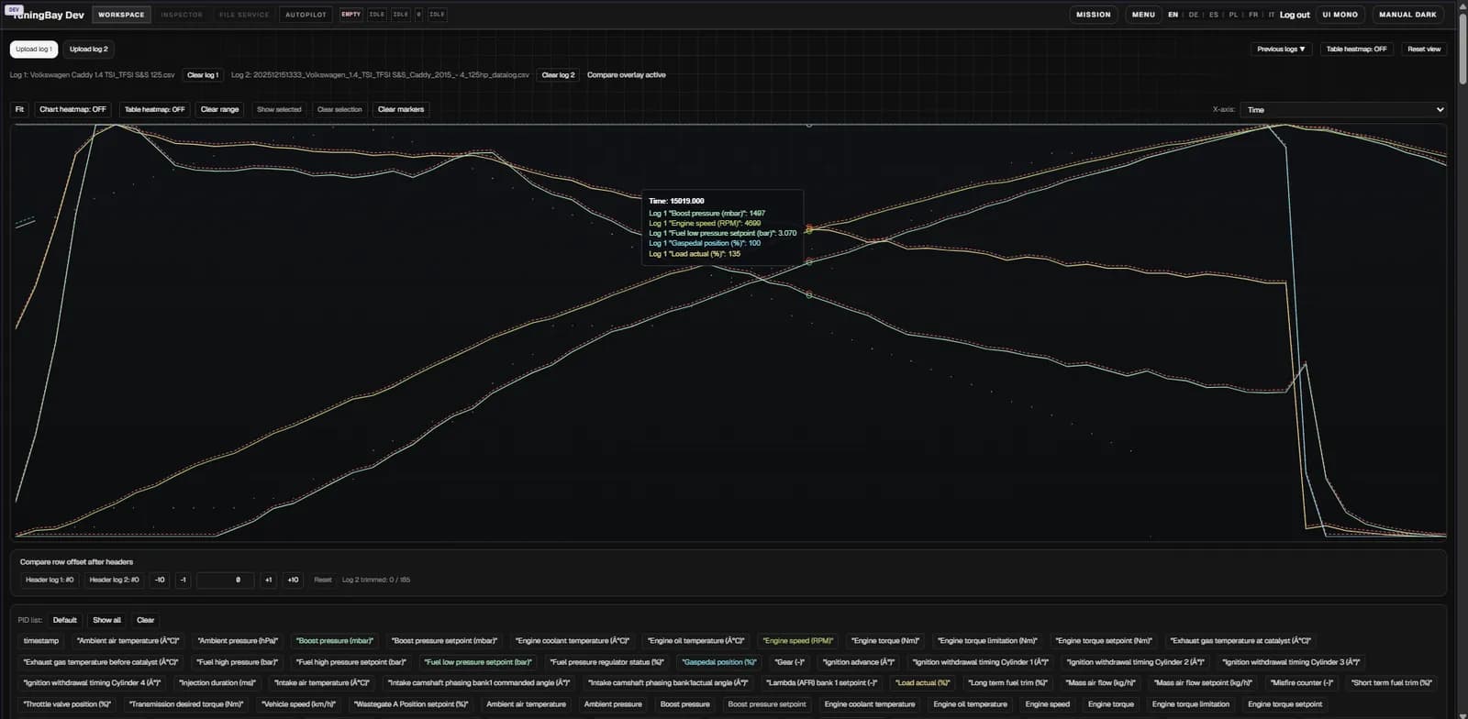Toggle "Gear (-)" PID chip
Screen dimensions: 1468x719
pos(789,662)
